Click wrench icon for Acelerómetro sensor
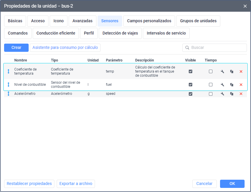The image size is (251, 192). click(x=222, y=94)
